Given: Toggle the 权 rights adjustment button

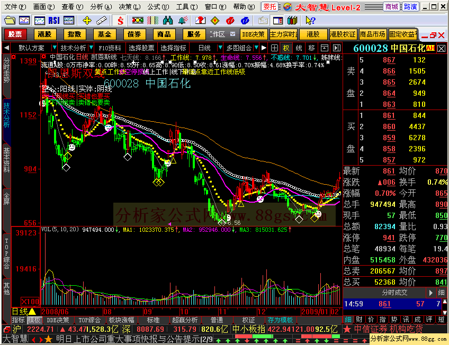Looking at the screenshot, I should coord(286,48).
